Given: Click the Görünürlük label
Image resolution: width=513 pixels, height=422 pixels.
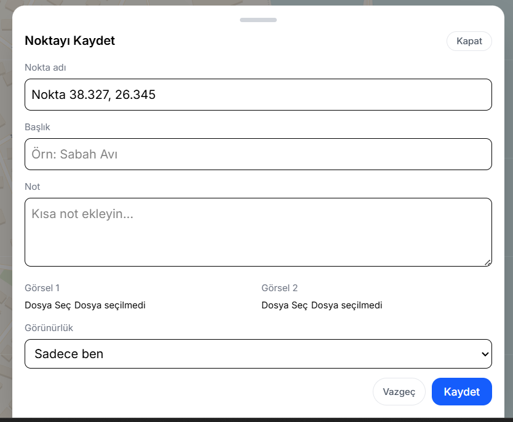Looking at the screenshot, I should point(49,327).
